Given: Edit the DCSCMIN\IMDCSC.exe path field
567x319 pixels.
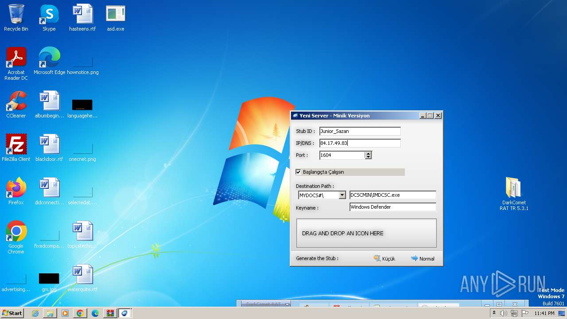Looking at the screenshot, I should click(x=393, y=195).
